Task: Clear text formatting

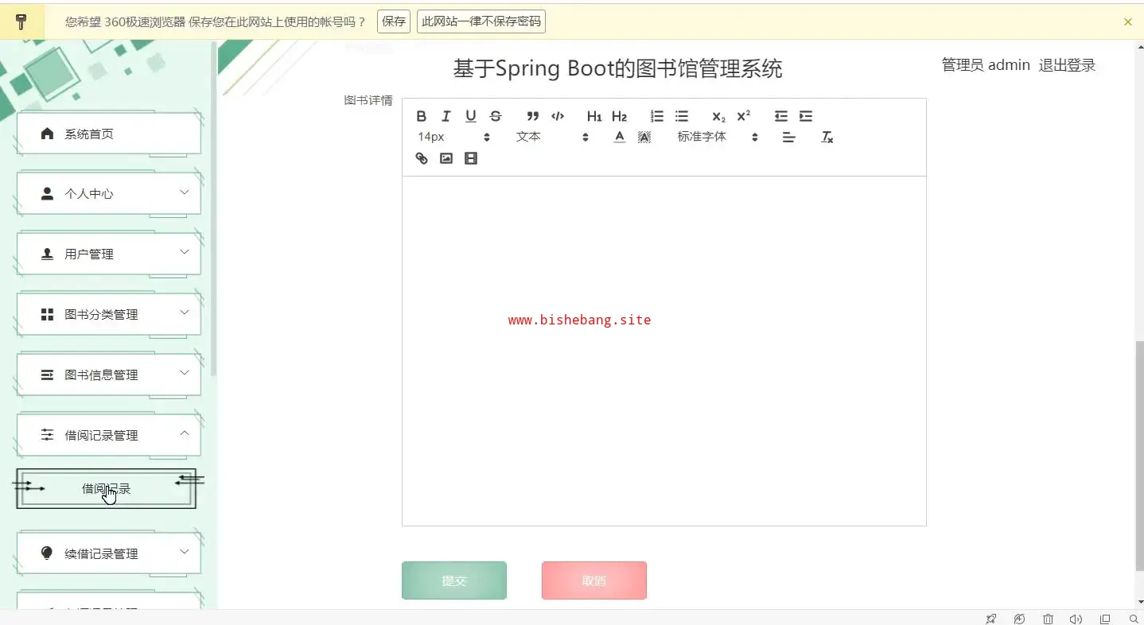Action: (827, 138)
